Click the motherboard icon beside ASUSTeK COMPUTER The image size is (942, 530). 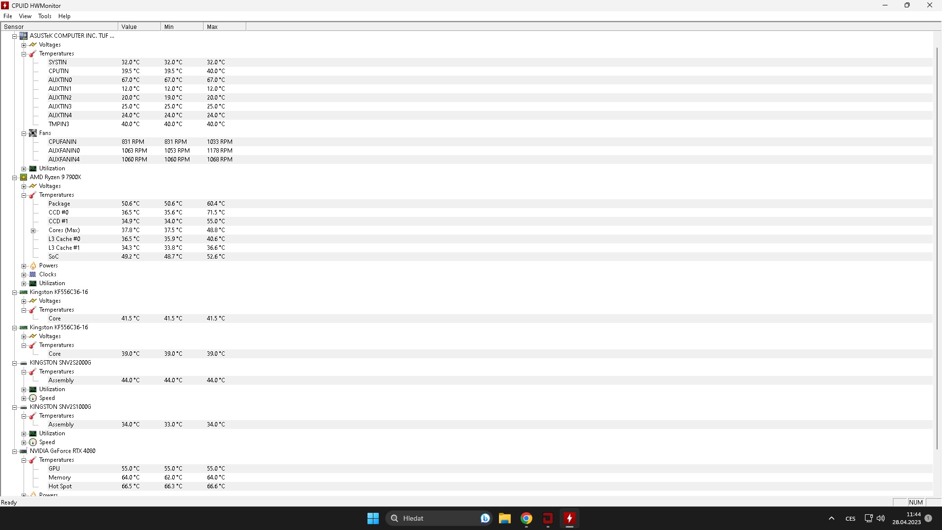(24, 36)
